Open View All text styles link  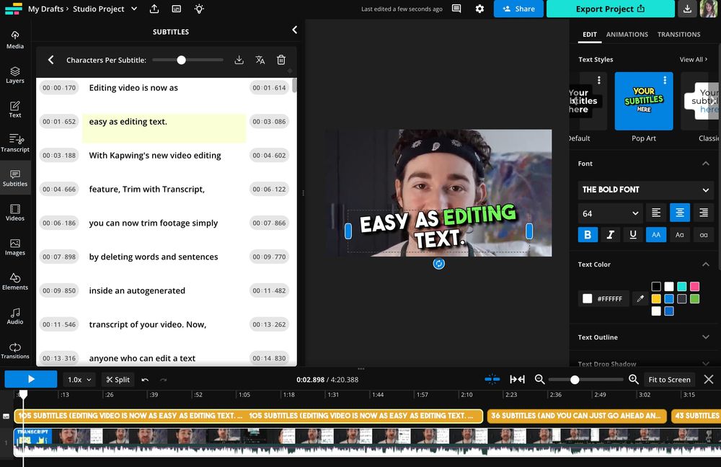[x=694, y=59]
